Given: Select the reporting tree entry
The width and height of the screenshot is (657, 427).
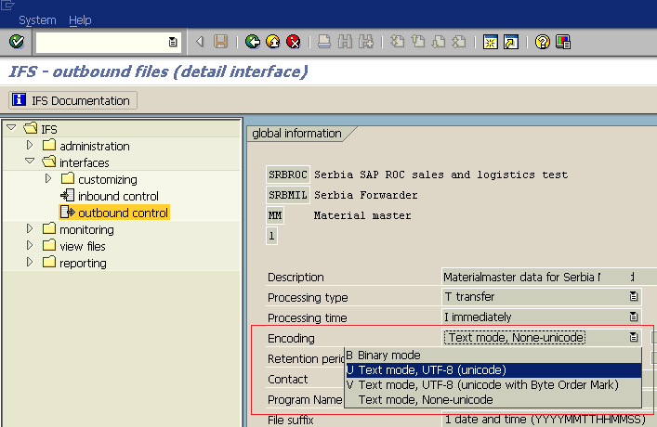Looking at the screenshot, I should coord(83,264).
